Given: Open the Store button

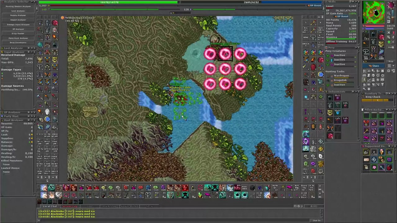Looking at the screenshot, I should [x=373, y=66].
